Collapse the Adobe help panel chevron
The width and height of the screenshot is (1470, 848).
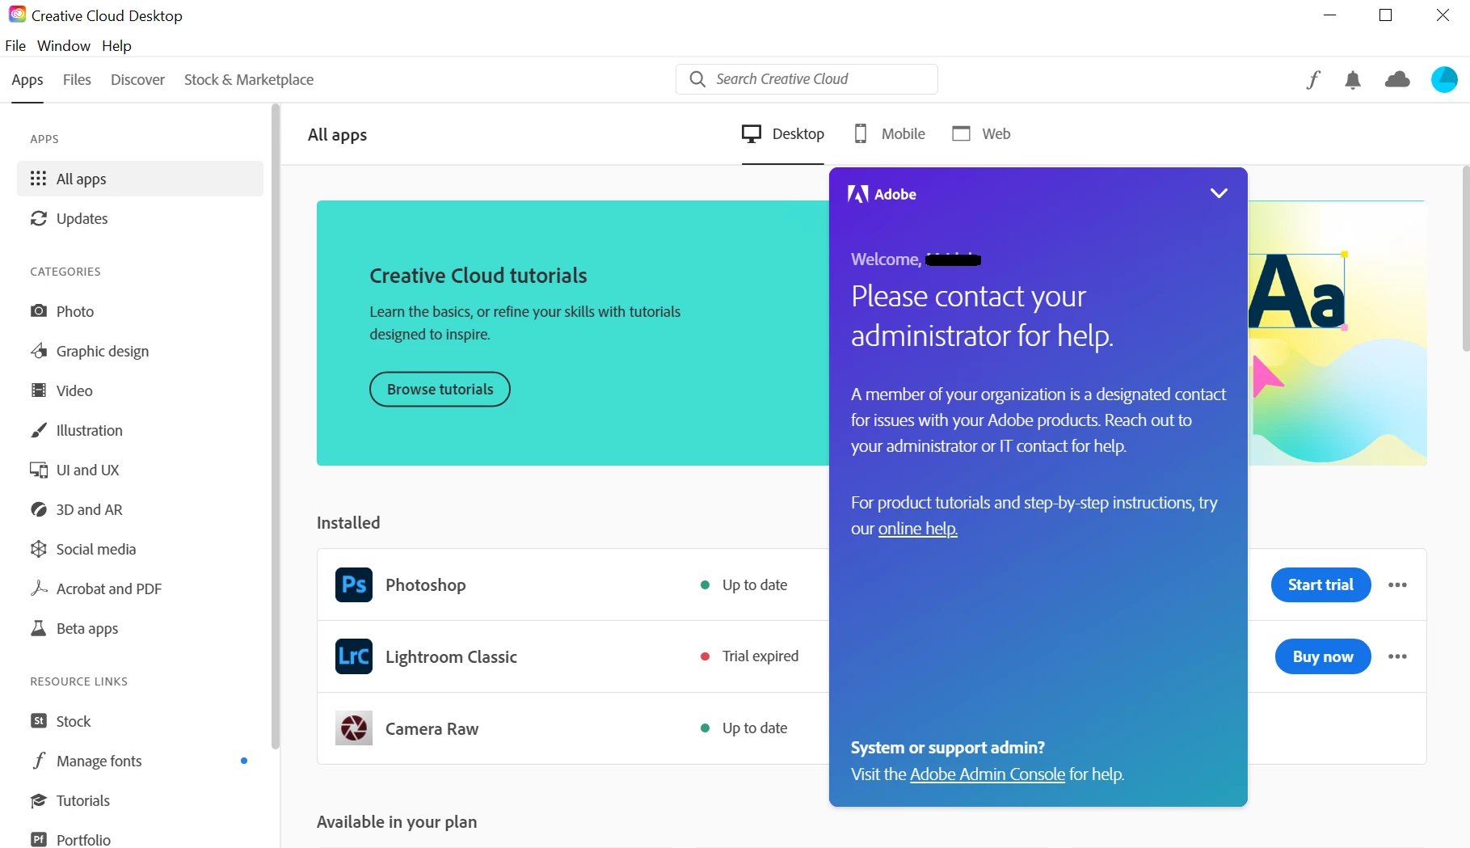tap(1219, 193)
